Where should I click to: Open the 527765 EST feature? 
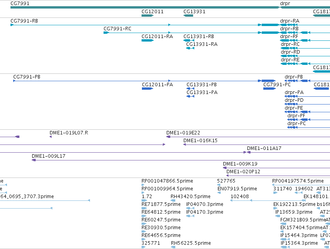pyautogui.click(x=226, y=181)
